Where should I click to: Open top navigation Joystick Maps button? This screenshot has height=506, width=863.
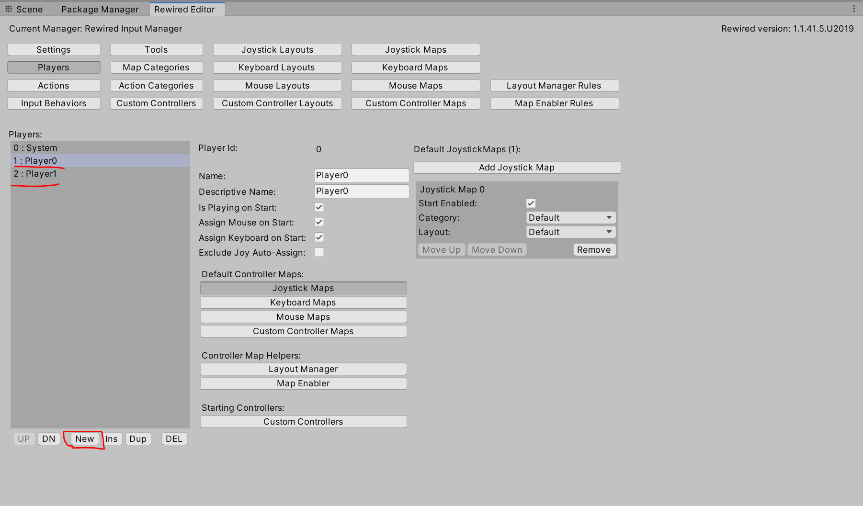[416, 50]
